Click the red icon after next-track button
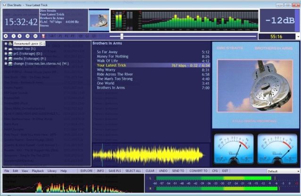The image size is (301, 196). point(43,36)
